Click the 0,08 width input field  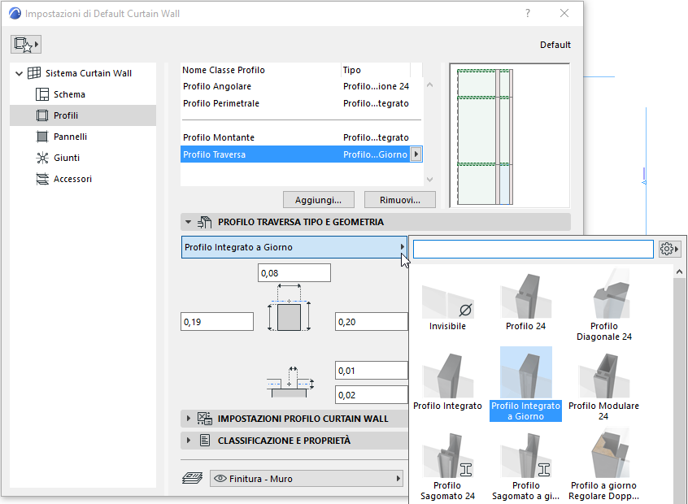(x=294, y=273)
